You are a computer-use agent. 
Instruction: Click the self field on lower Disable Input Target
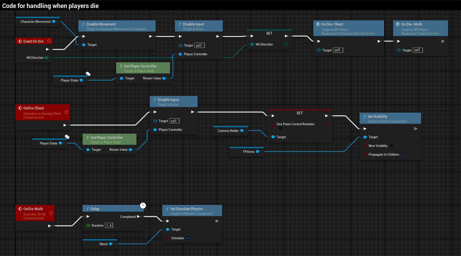[x=174, y=121]
